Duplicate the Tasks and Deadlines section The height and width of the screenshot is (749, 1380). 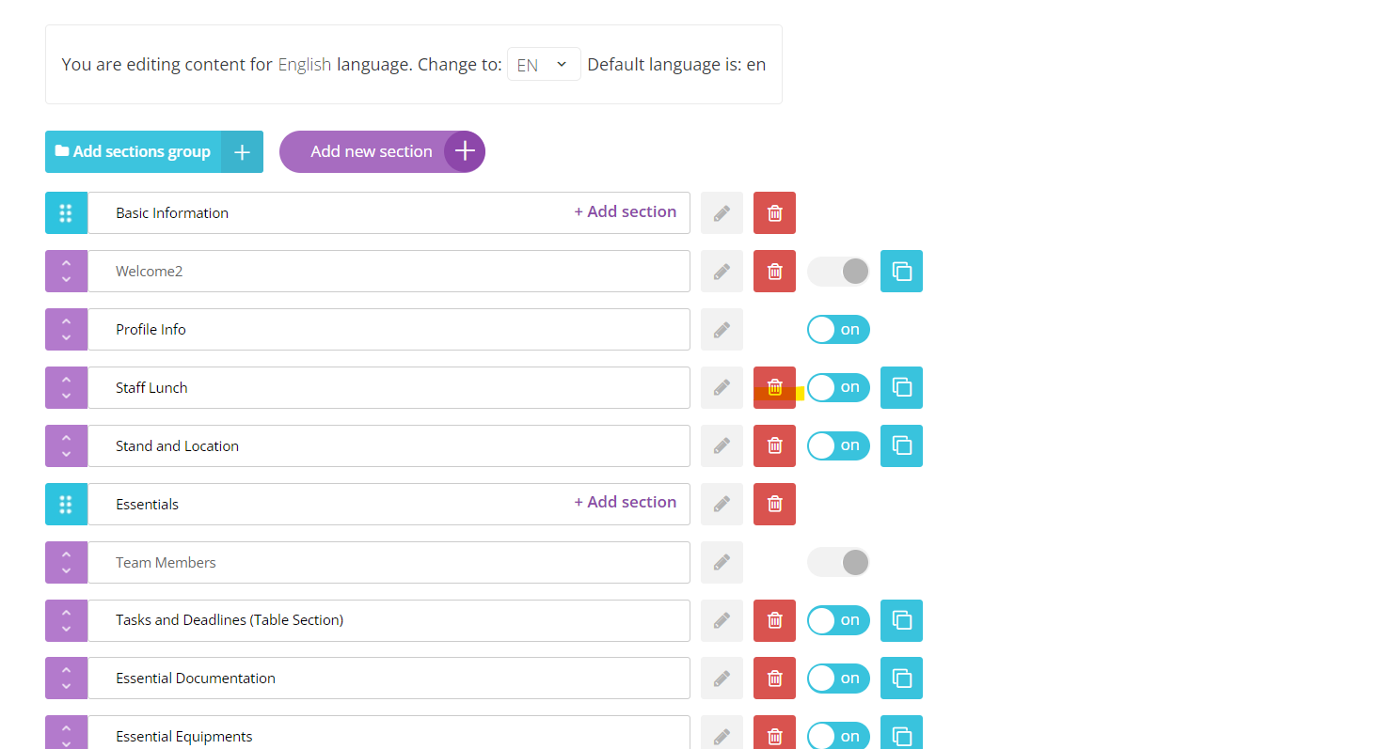click(901, 621)
